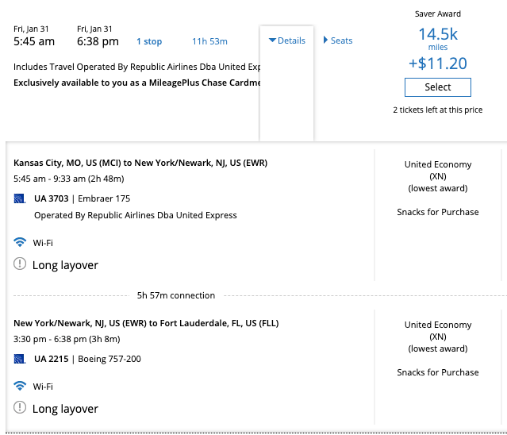The image size is (507, 435).
Task: Click Wi-Fi icon on Newark to Fort Lauderdale segment
Action: click(21, 387)
